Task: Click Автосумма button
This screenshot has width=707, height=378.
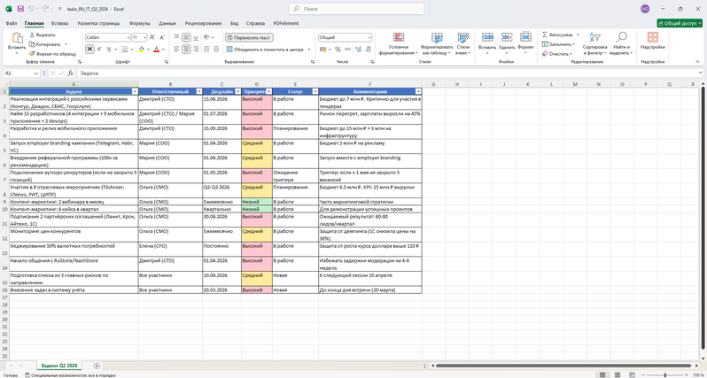Action: pyautogui.click(x=558, y=35)
